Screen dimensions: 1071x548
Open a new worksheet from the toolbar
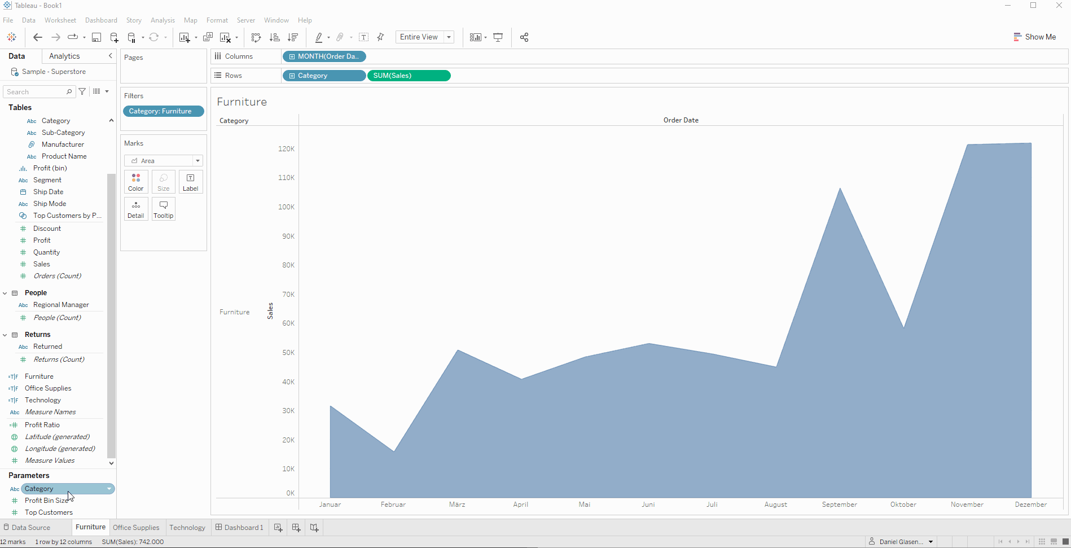tap(185, 37)
